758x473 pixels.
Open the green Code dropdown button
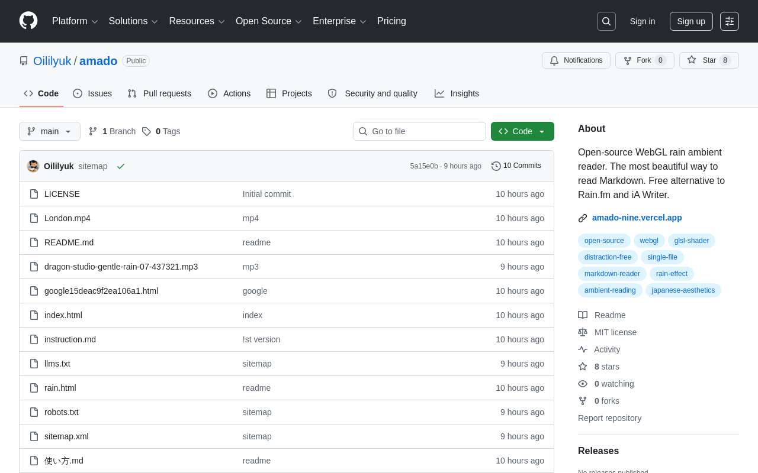click(x=522, y=131)
